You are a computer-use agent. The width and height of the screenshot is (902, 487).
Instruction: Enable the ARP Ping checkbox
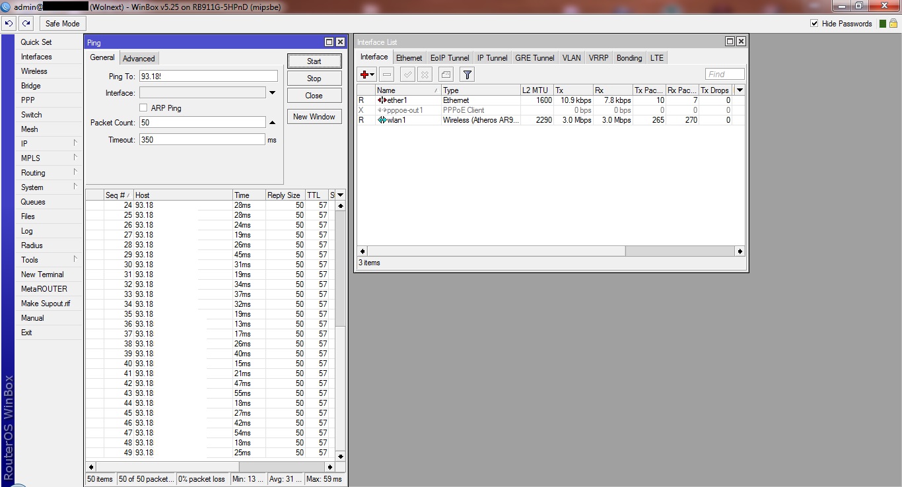pyautogui.click(x=143, y=108)
